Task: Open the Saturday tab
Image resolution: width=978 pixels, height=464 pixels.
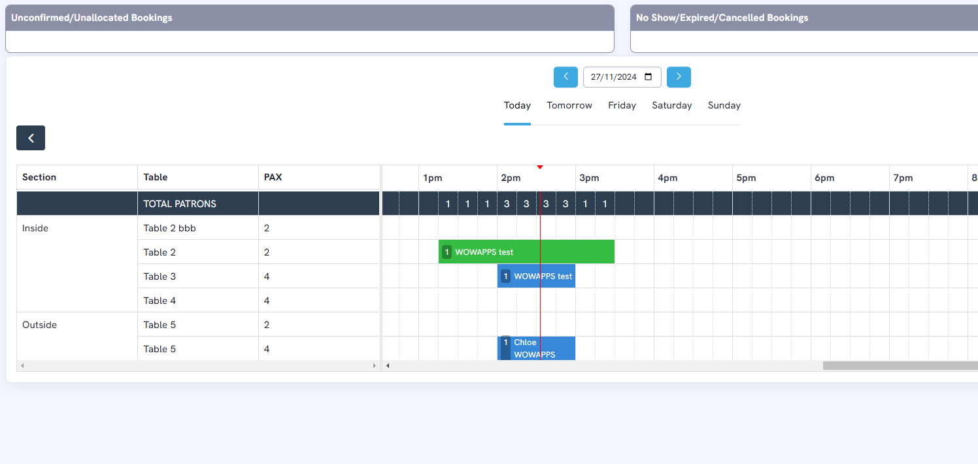Action: click(671, 105)
